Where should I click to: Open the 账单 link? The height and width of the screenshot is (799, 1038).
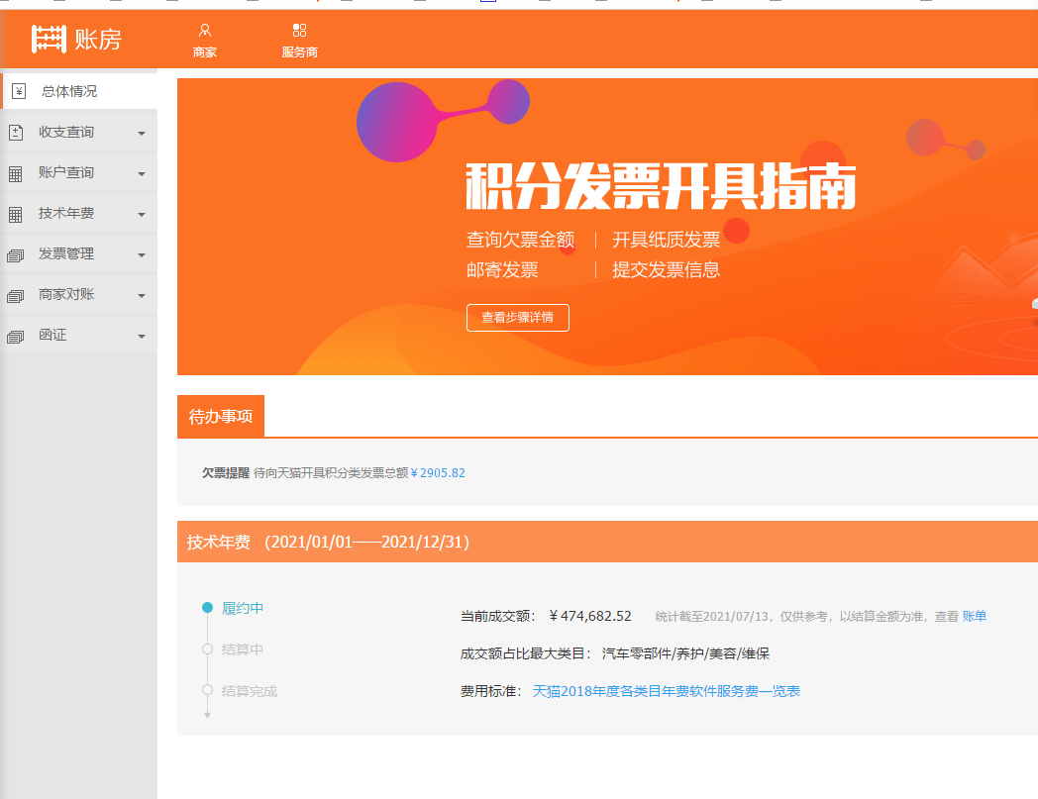click(x=974, y=616)
